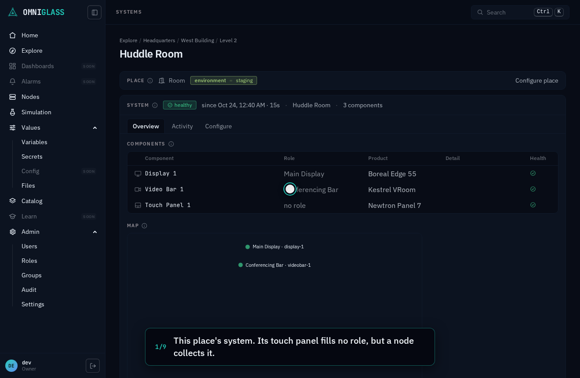Open the Video Bar 1 component row

(x=343, y=189)
